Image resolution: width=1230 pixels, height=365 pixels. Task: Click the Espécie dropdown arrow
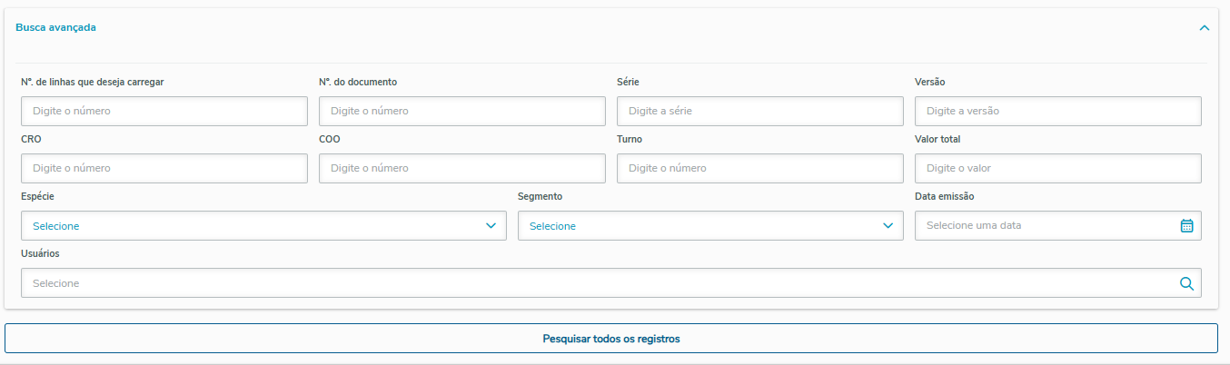491,226
